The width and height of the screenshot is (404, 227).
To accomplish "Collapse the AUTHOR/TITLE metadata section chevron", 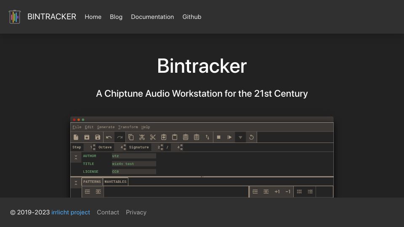I will pyautogui.click(x=76, y=158).
